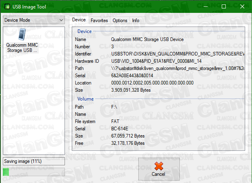252x183 pixels.
Task: Click device name 'Qualcomm MMC Storage USB Device'
Action: [147, 39]
